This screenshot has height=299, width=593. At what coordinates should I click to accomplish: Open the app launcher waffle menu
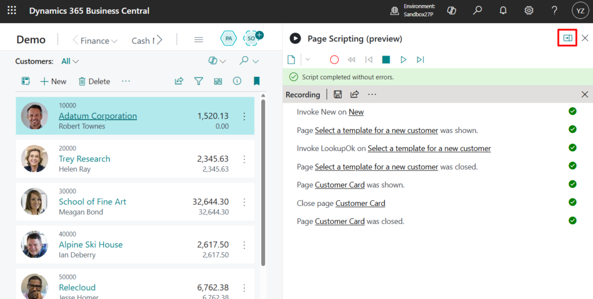pos(12,10)
